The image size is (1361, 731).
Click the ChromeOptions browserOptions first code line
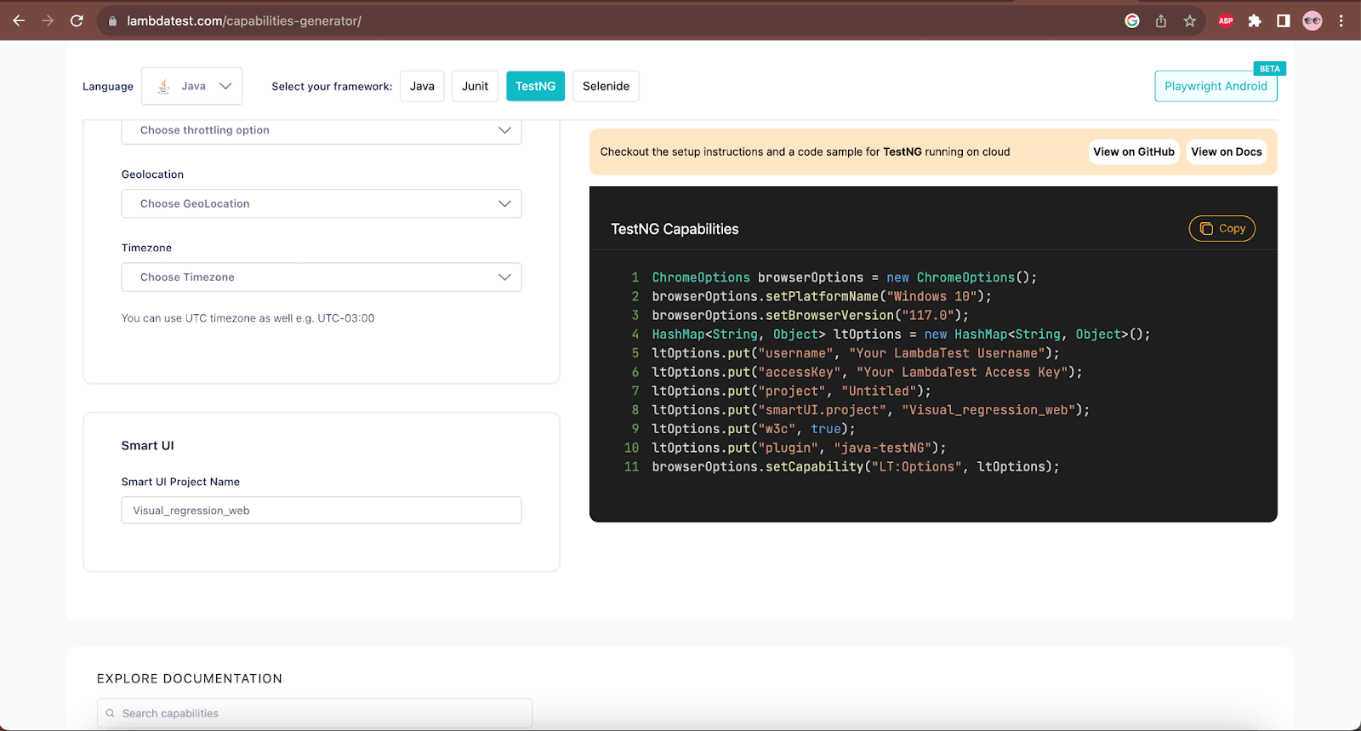[845, 277]
